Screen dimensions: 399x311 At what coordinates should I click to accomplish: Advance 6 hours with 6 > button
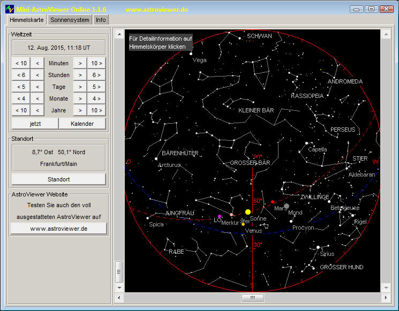coord(96,75)
